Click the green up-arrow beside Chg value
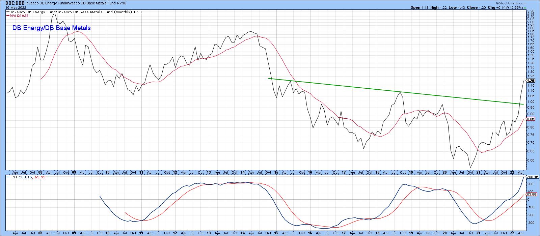This screenshot has height=236, width=540. pyautogui.click(x=525, y=7)
